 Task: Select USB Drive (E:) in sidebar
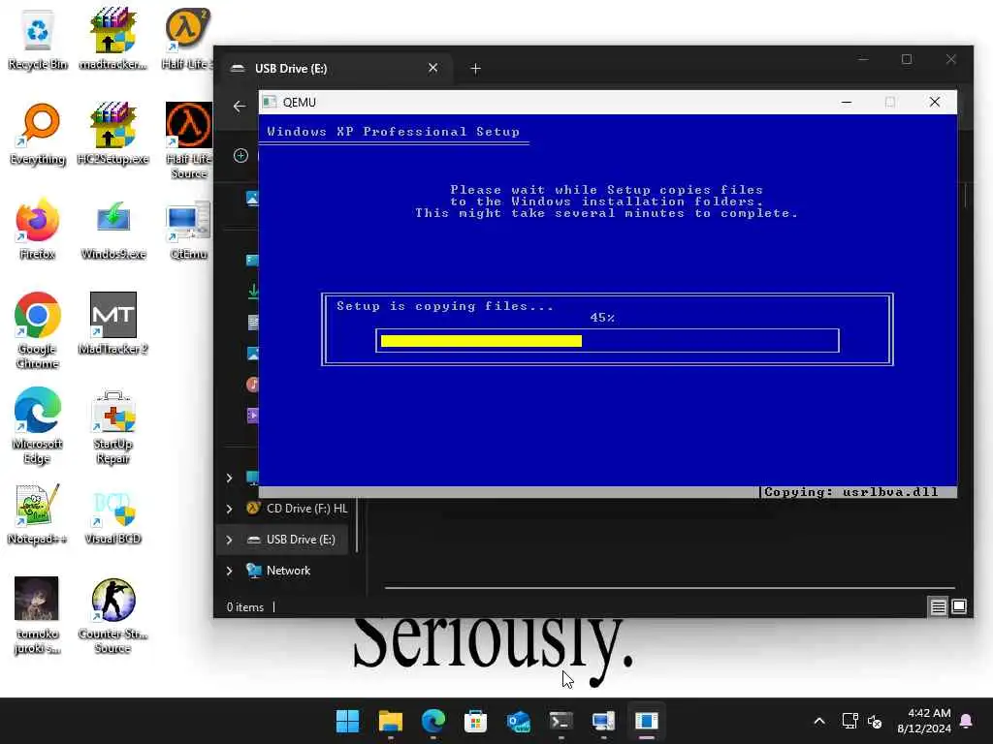point(282,540)
